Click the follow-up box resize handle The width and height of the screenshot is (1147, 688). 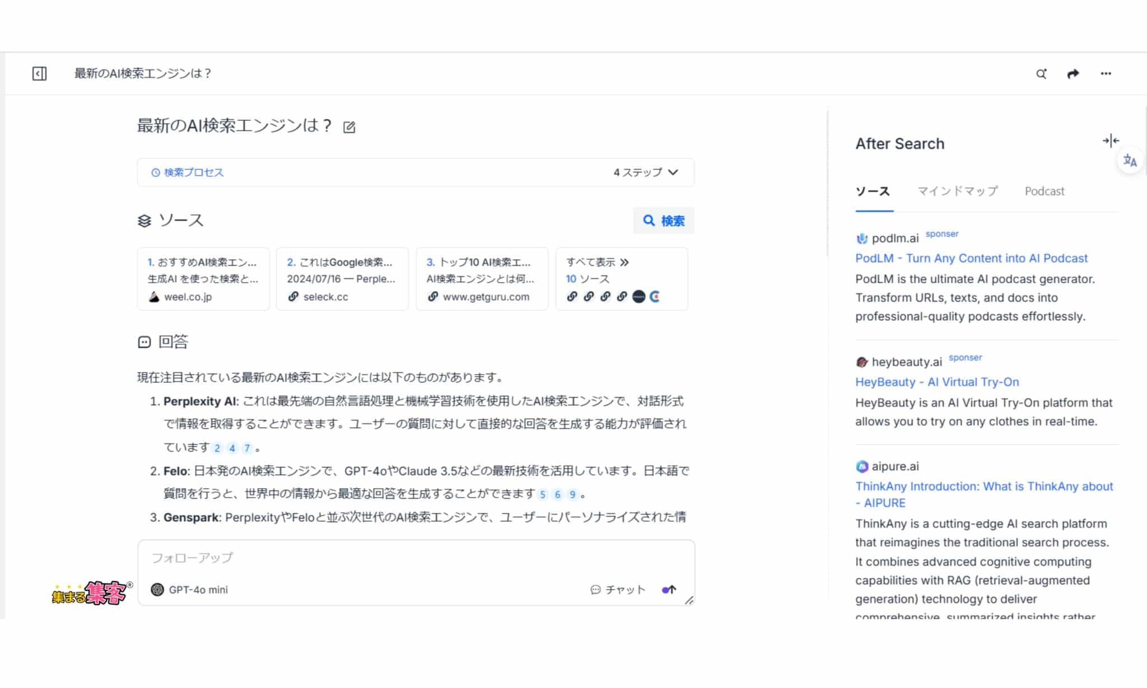tap(689, 600)
